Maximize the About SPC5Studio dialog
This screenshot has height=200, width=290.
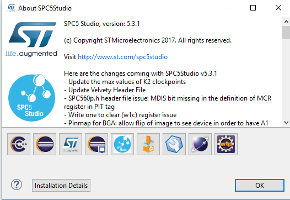pyautogui.click(x=253, y=8)
